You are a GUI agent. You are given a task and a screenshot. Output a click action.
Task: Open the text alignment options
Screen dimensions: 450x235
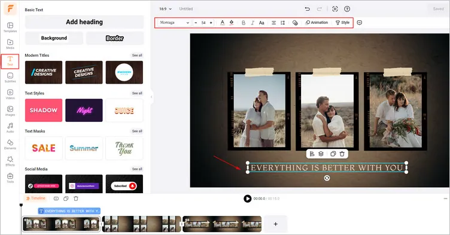tap(274, 23)
